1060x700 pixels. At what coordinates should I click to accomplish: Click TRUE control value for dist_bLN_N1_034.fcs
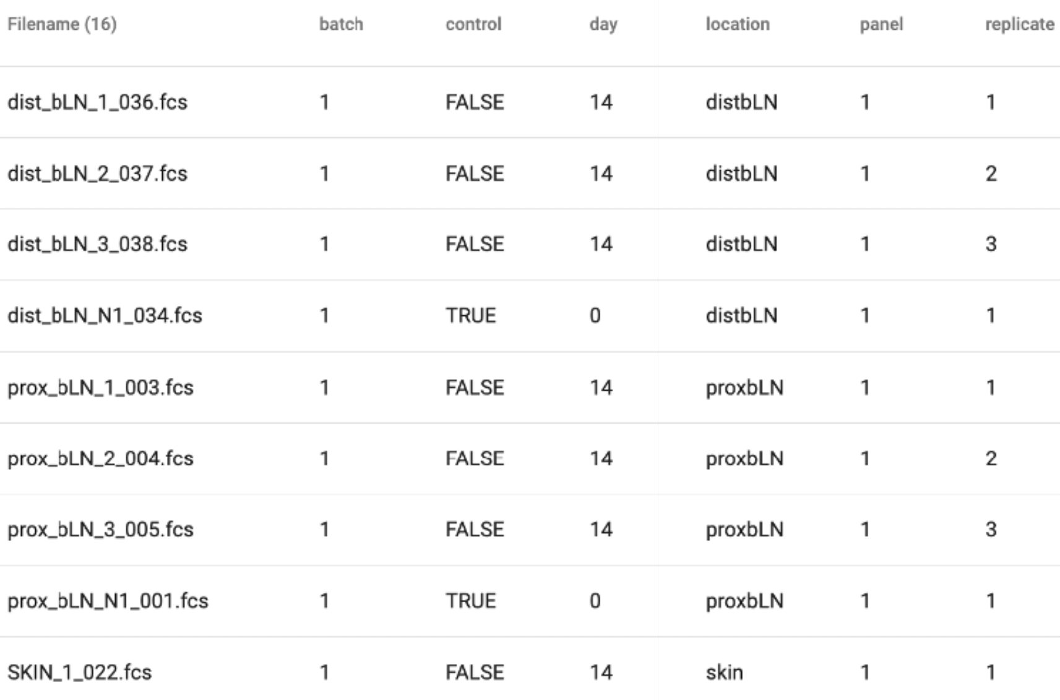point(470,316)
